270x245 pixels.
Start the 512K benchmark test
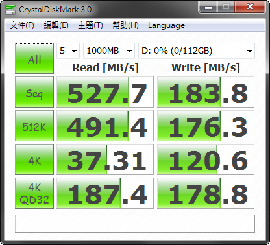[x=34, y=126]
